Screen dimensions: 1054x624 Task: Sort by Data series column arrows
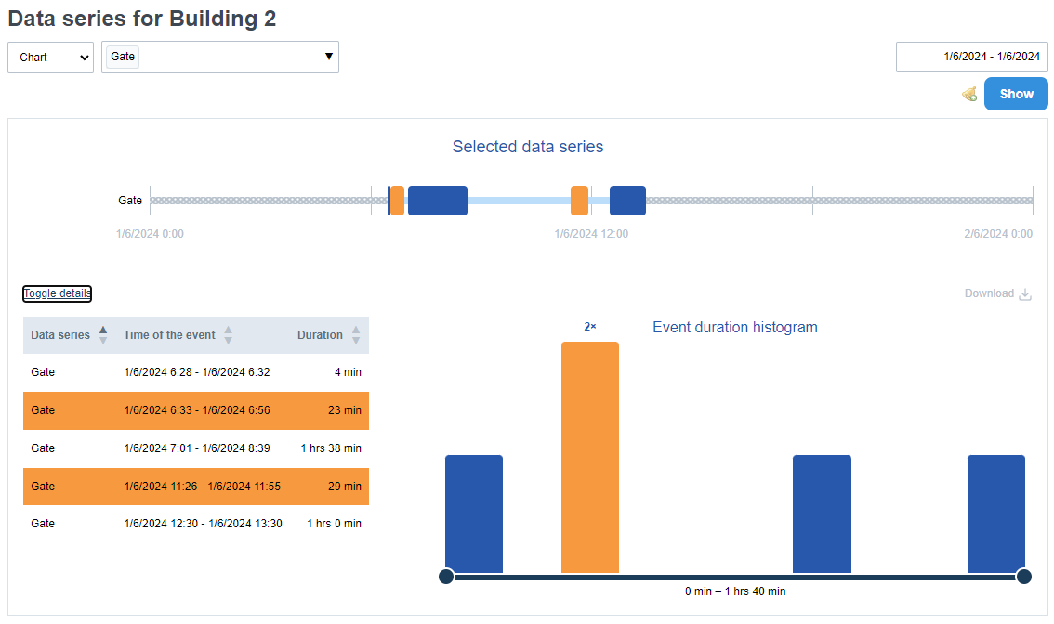[103, 335]
